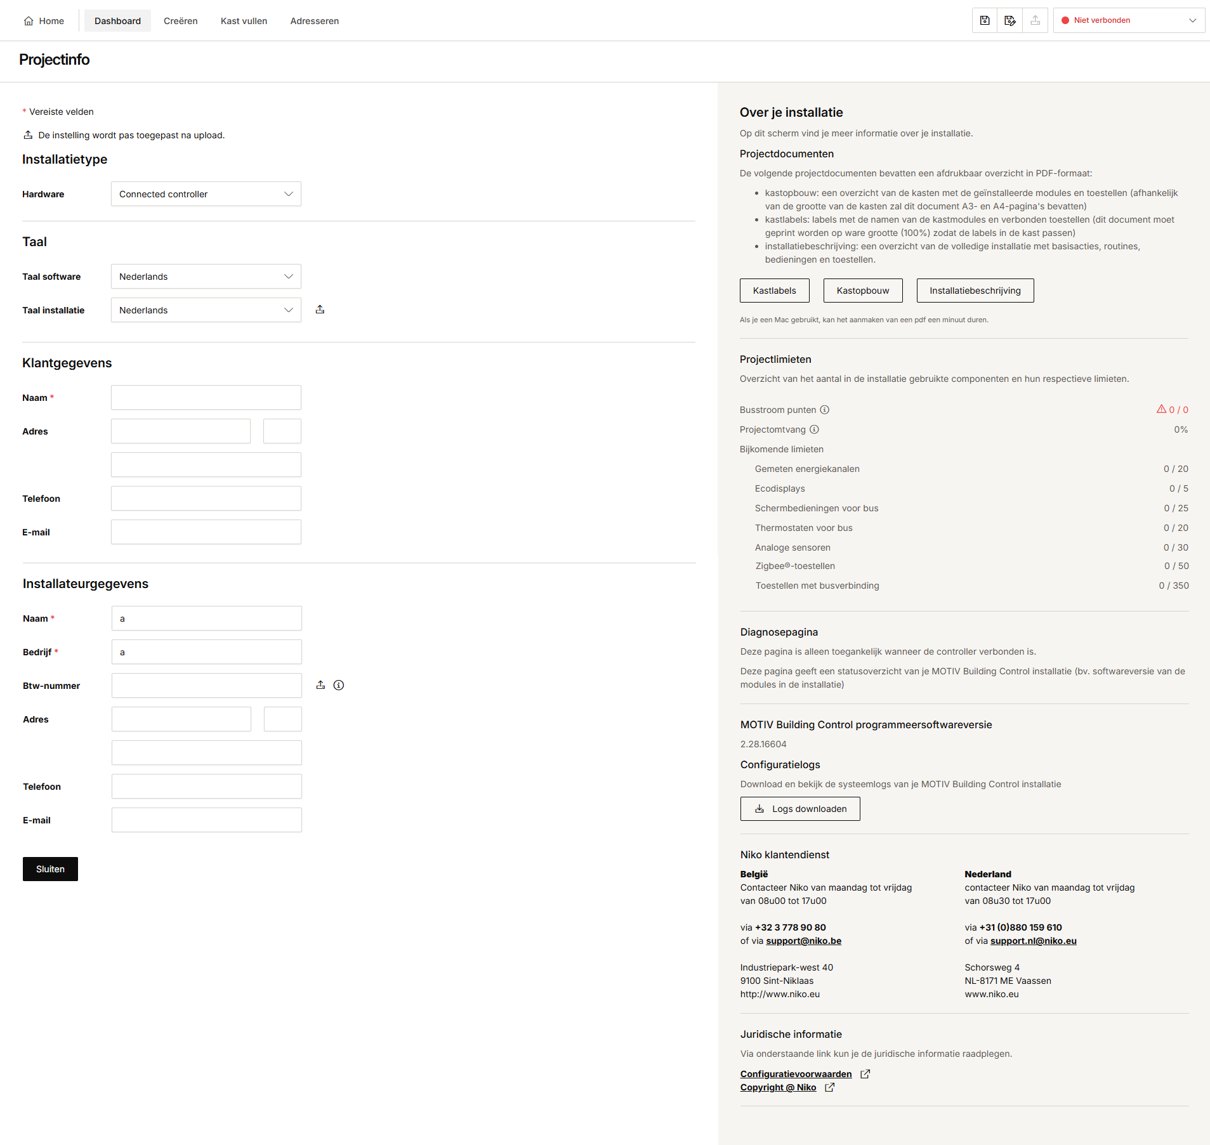Click the Home house icon
Viewport: 1210px width, 1145px height.
pyautogui.click(x=29, y=21)
